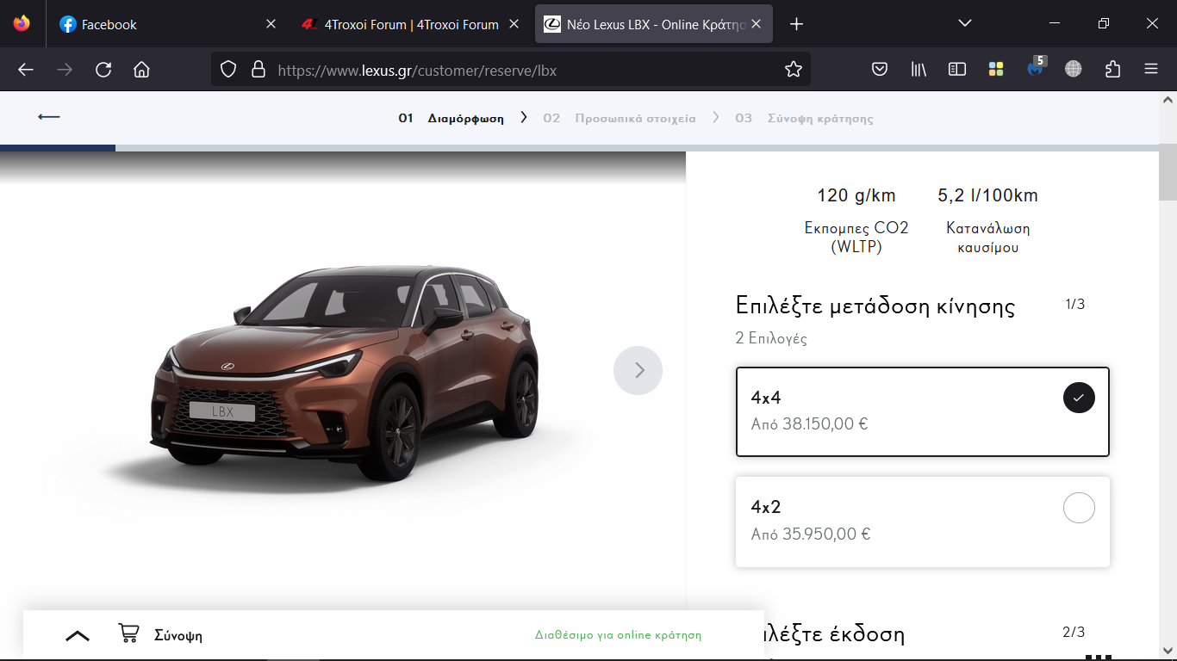Viewport: 1177px width, 661px height.
Task: Select step 01 Διαμόρφωση
Action: click(x=451, y=119)
